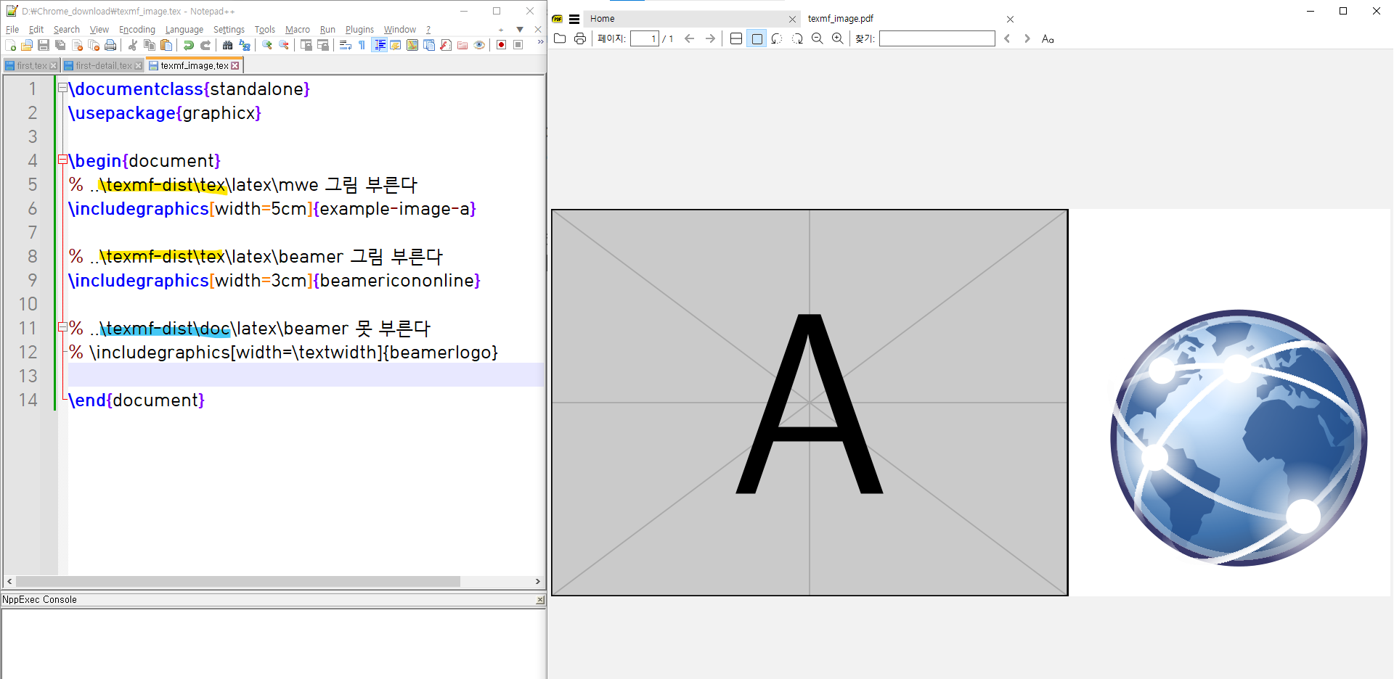Open SumatraPDF hamburger menu
This screenshot has width=1394, height=679.
(x=574, y=19)
